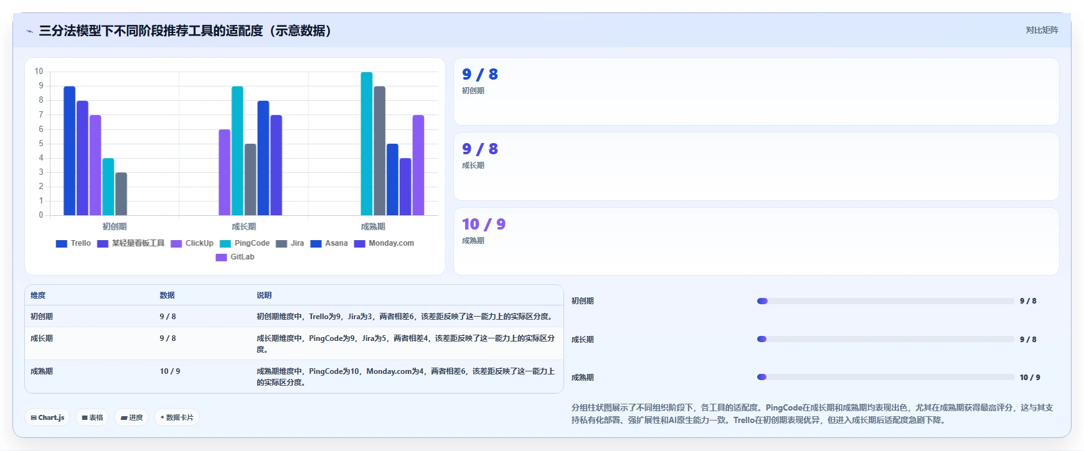Image resolution: width=1084 pixels, height=451 pixels.
Task: Click the description mentioning Monday.com为4
Action: (x=405, y=377)
